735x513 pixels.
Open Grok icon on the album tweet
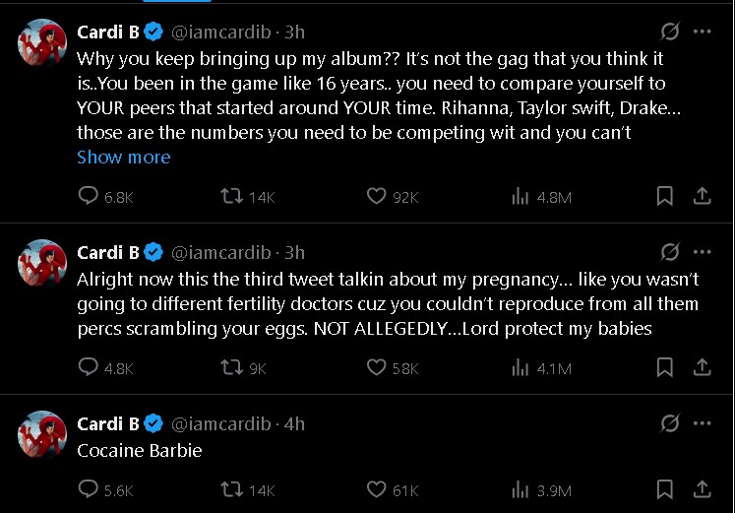click(670, 32)
